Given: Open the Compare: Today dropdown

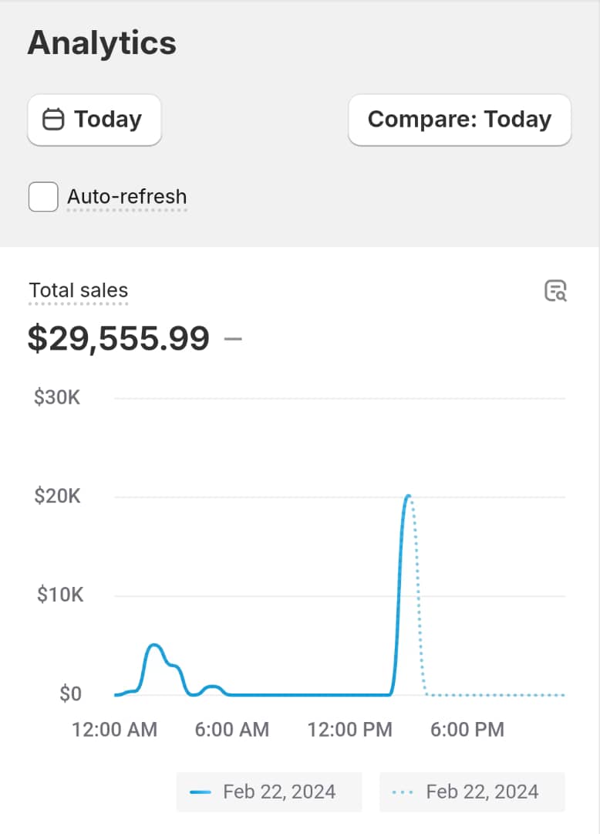Looking at the screenshot, I should (x=460, y=120).
